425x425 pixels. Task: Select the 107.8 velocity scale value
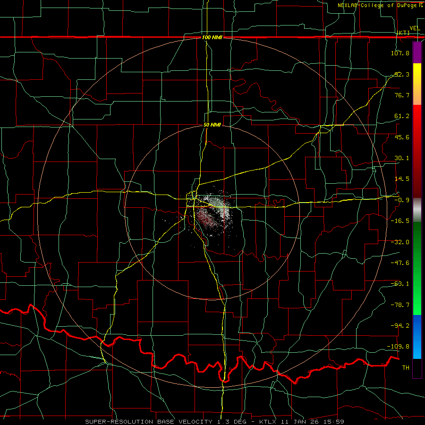pyautogui.click(x=400, y=53)
